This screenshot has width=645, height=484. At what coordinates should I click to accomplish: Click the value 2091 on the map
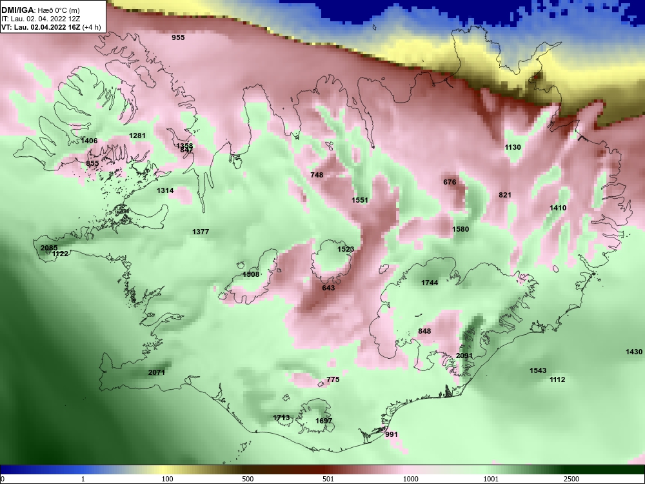point(464,356)
